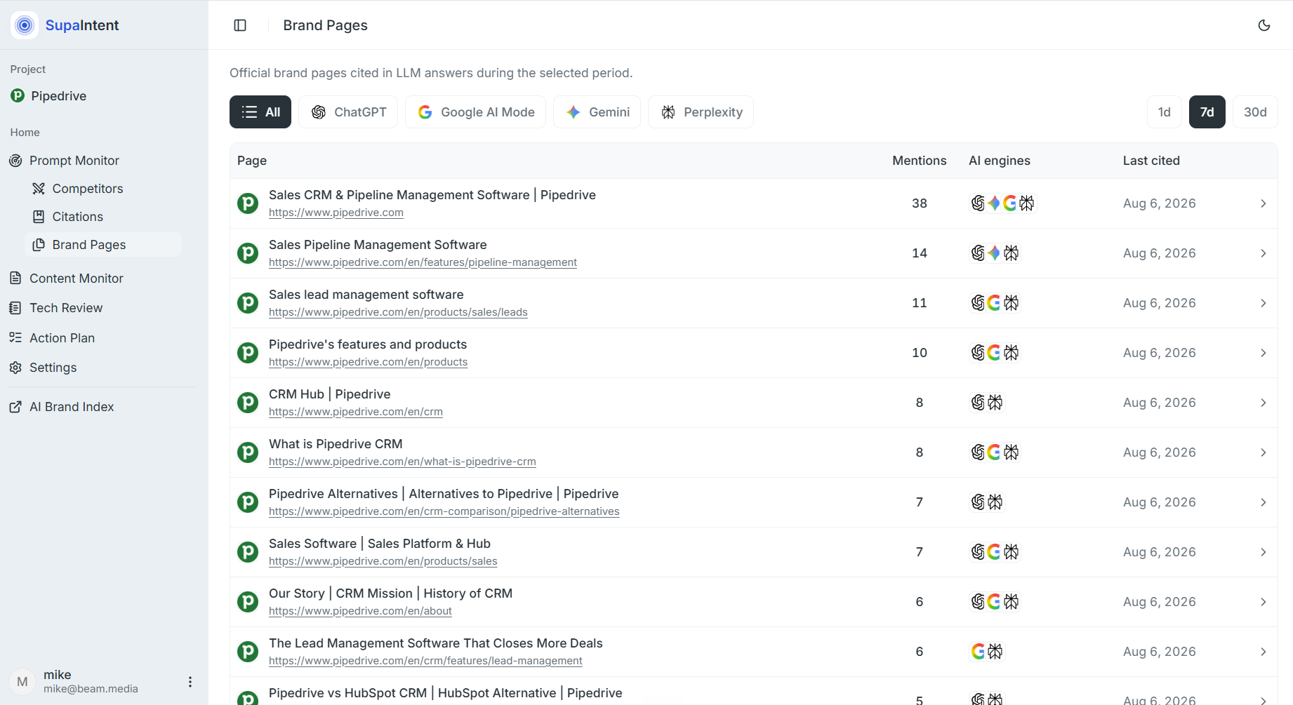Open the /en/products URL link

point(368,362)
